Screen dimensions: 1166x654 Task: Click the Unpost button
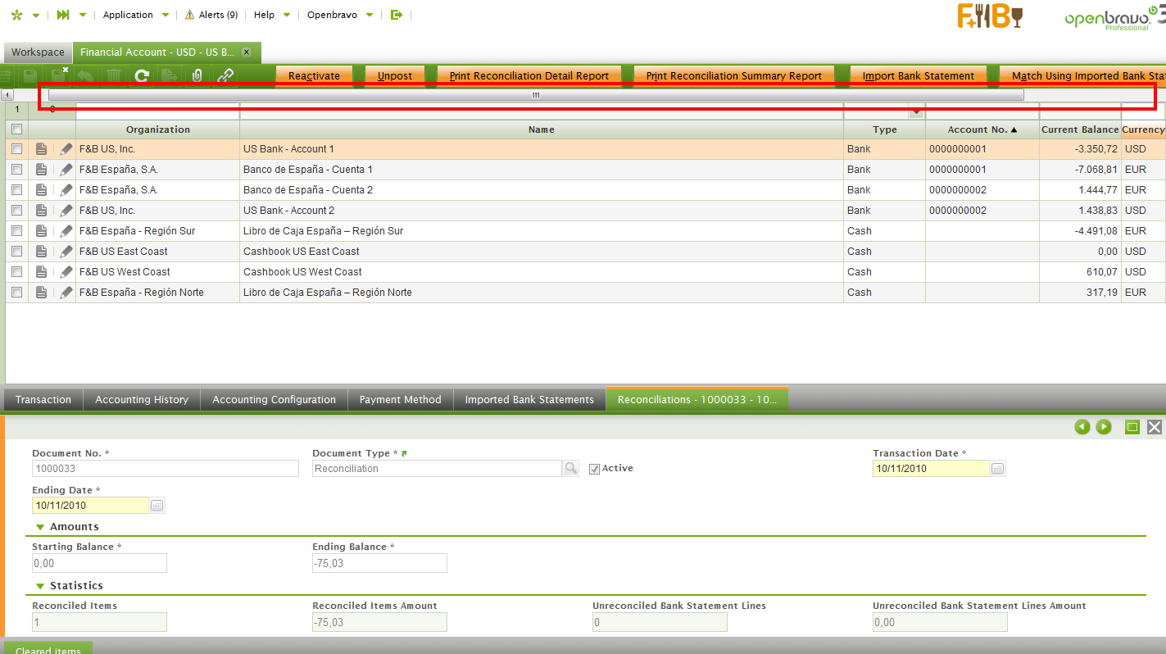click(x=395, y=75)
